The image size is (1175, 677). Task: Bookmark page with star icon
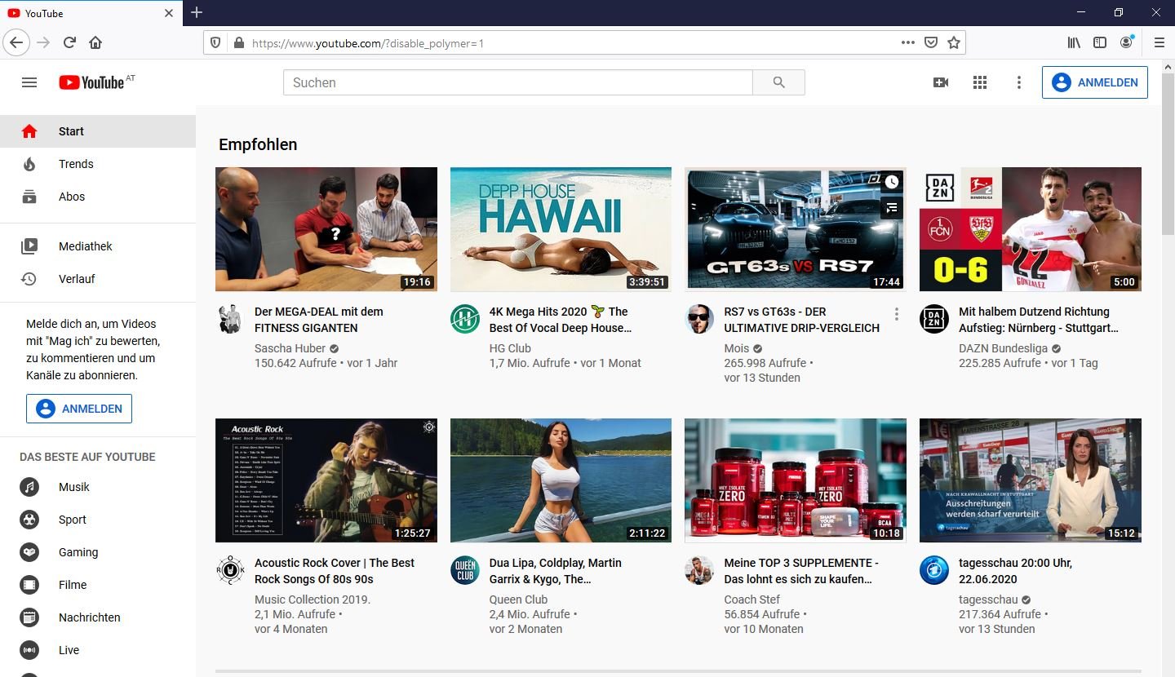click(953, 42)
